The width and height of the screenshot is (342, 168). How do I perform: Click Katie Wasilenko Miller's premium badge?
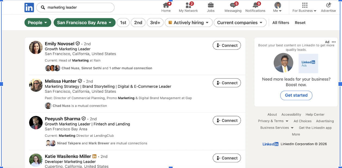click(x=94, y=156)
